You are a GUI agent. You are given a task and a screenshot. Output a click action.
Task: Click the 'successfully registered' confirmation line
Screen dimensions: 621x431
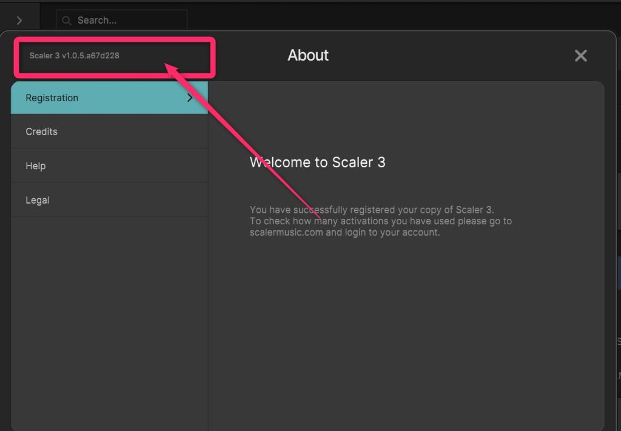[371, 210]
